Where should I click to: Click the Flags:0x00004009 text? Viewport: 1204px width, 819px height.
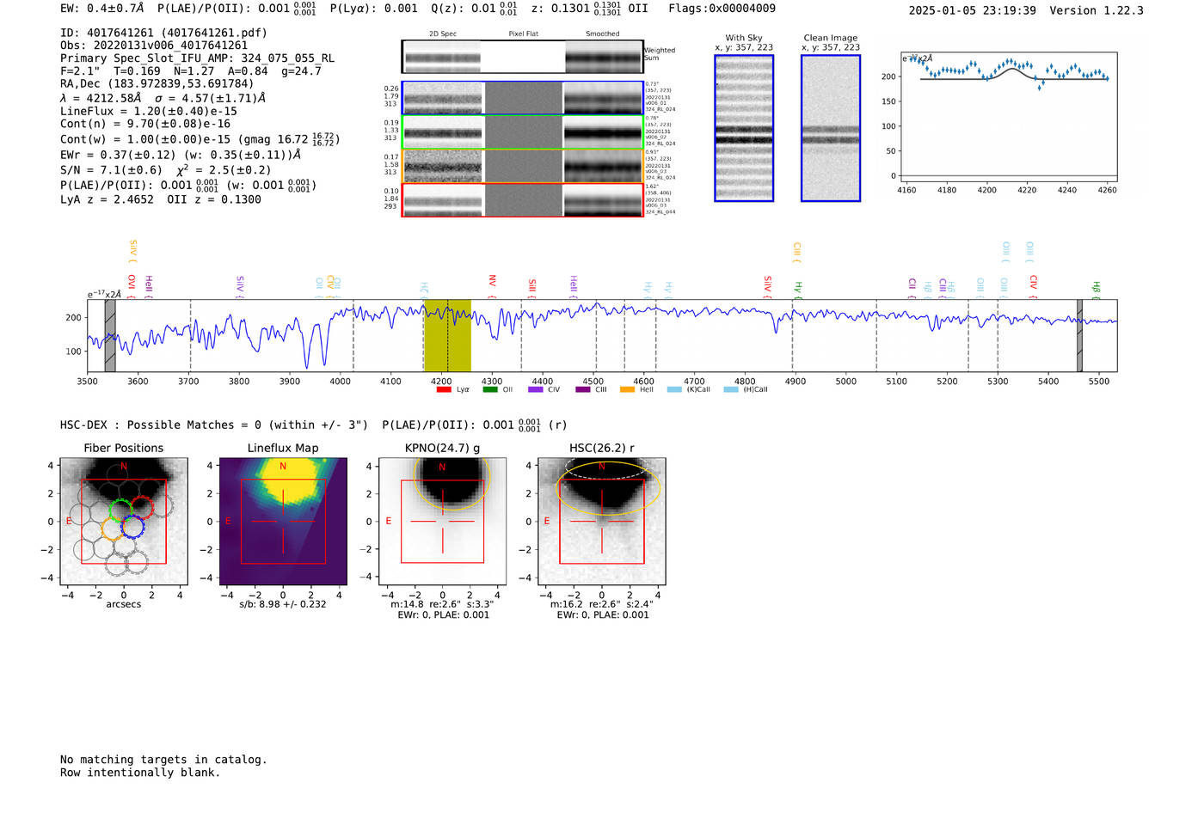click(722, 9)
